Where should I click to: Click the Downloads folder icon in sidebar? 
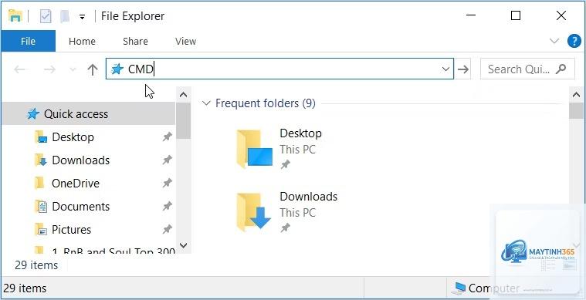41,160
